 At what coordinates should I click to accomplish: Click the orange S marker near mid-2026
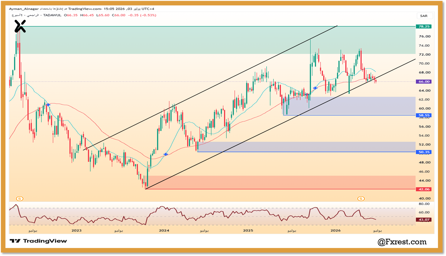click(x=361, y=198)
